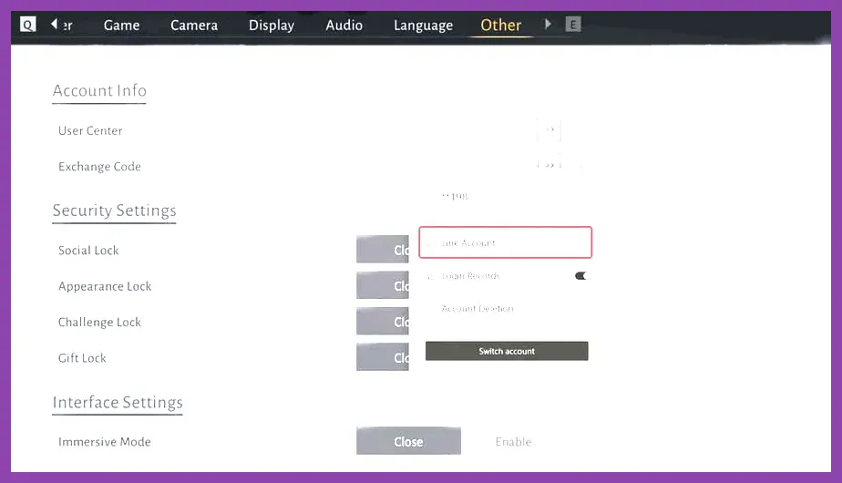Set Challenge Lock to Close
The height and width of the screenshot is (483, 842).
tap(383, 322)
